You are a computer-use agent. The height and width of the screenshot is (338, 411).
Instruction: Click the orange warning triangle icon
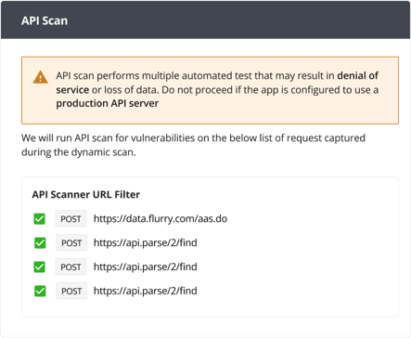point(41,77)
